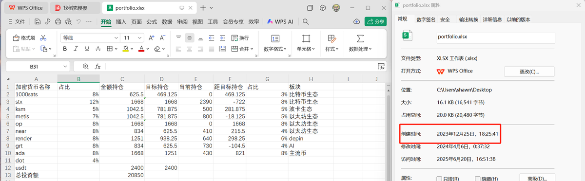
Task: Open the 数字签名 tab in properties dialog
Action: [426, 19]
